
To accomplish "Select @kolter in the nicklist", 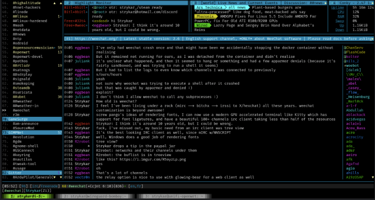I will coord(351,57).
